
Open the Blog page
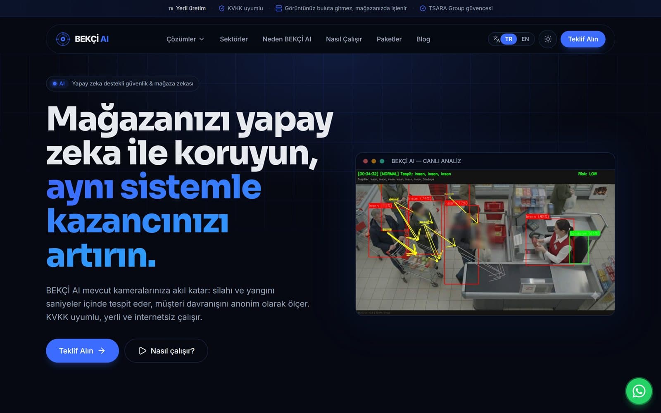(423, 39)
